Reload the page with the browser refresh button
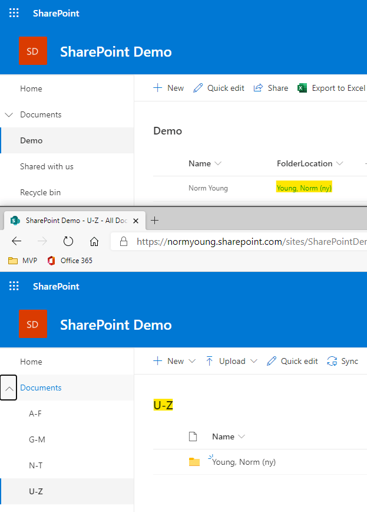This screenshot has width=367, height=512. [x=68, y=241]
